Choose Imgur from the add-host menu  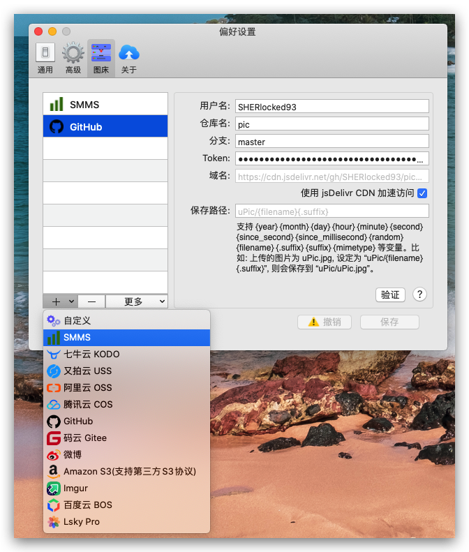coord(126,488)
